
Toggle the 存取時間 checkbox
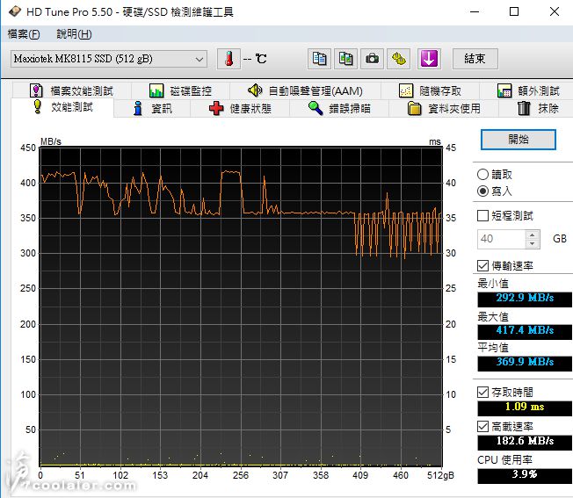tap(482, 392)
